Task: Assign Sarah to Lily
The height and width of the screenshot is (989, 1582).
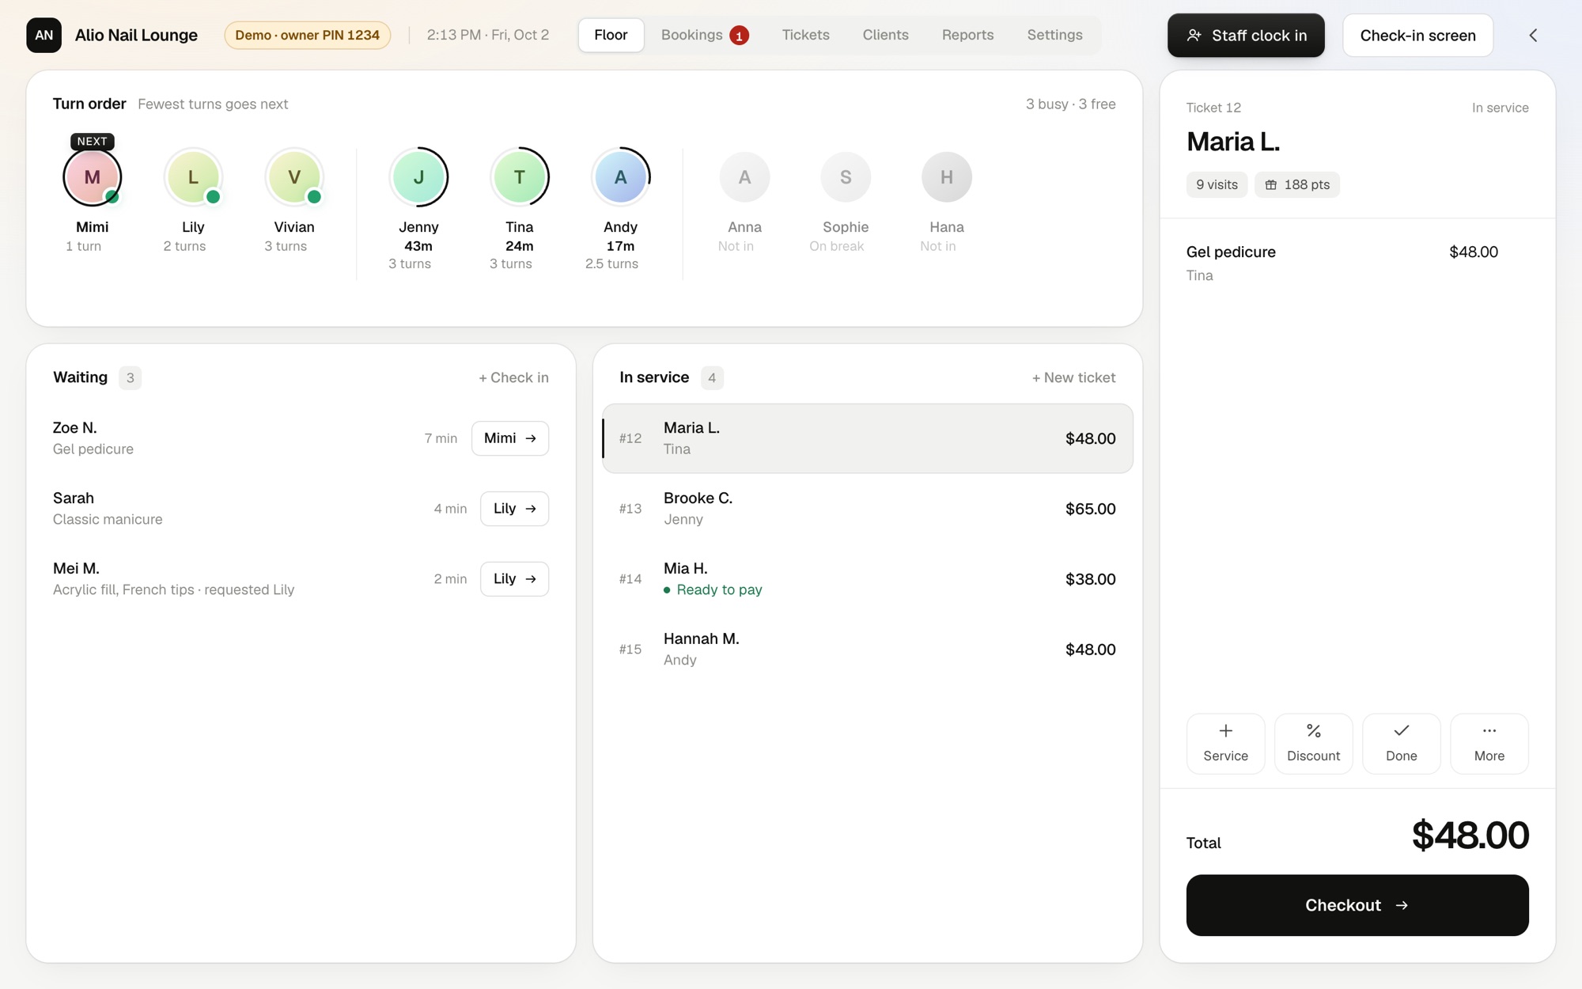Action: [x=514, y=509]
